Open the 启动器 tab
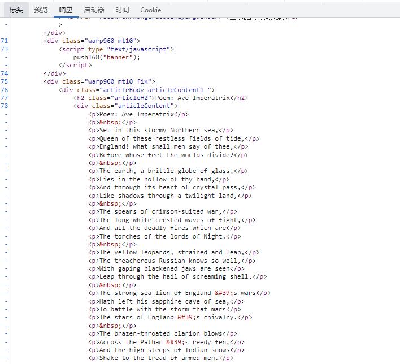Viewport: 400px width, 364px height. (x=94, y=10)
